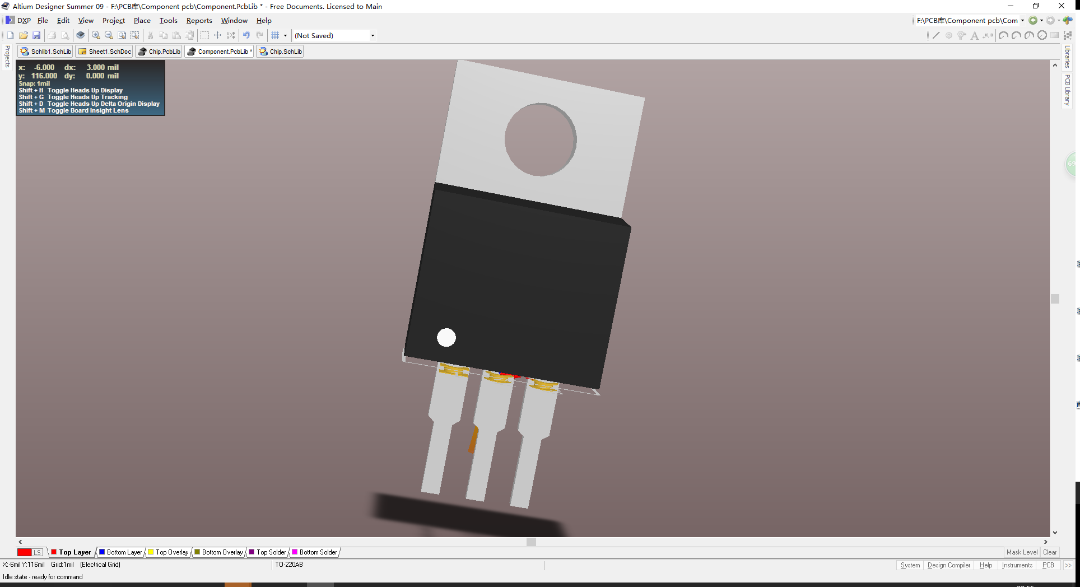Undo the last action
The image size is (1080, 587).
pyautogui.click(x=246, y=35)
